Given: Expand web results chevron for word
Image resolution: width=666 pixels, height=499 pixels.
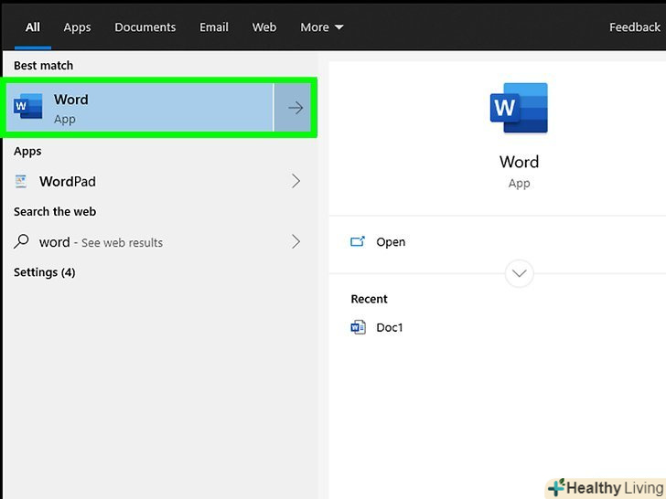Looking at the screenshot, I should 295,242.
